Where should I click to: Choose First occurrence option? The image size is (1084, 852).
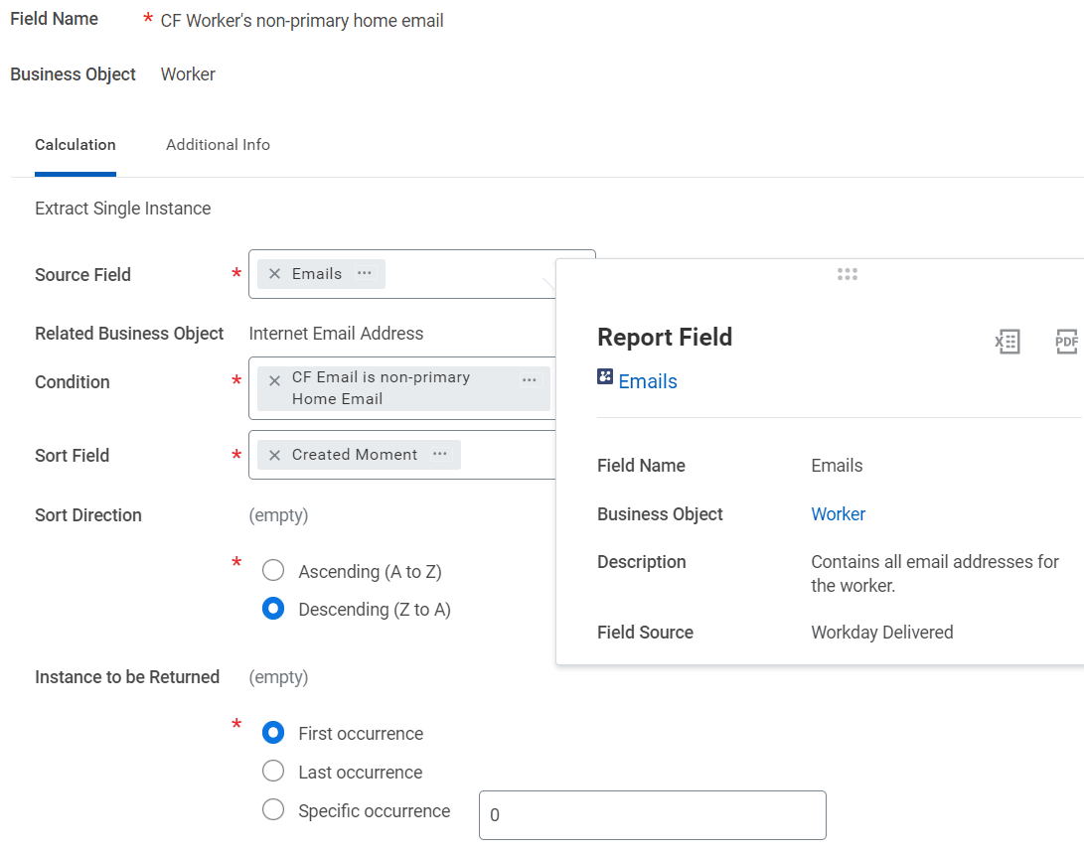coord(273,733)
